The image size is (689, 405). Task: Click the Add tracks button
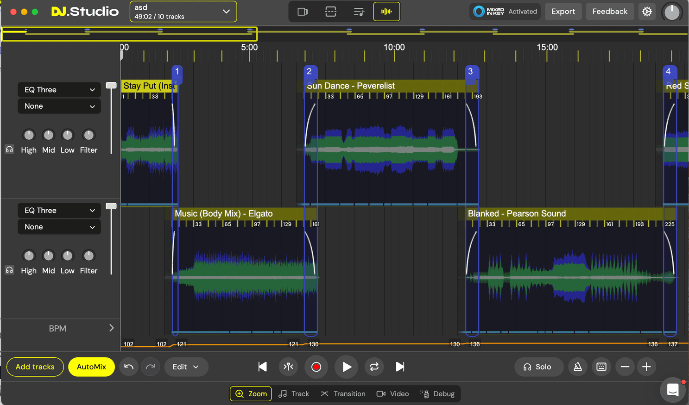pos(35,367)
